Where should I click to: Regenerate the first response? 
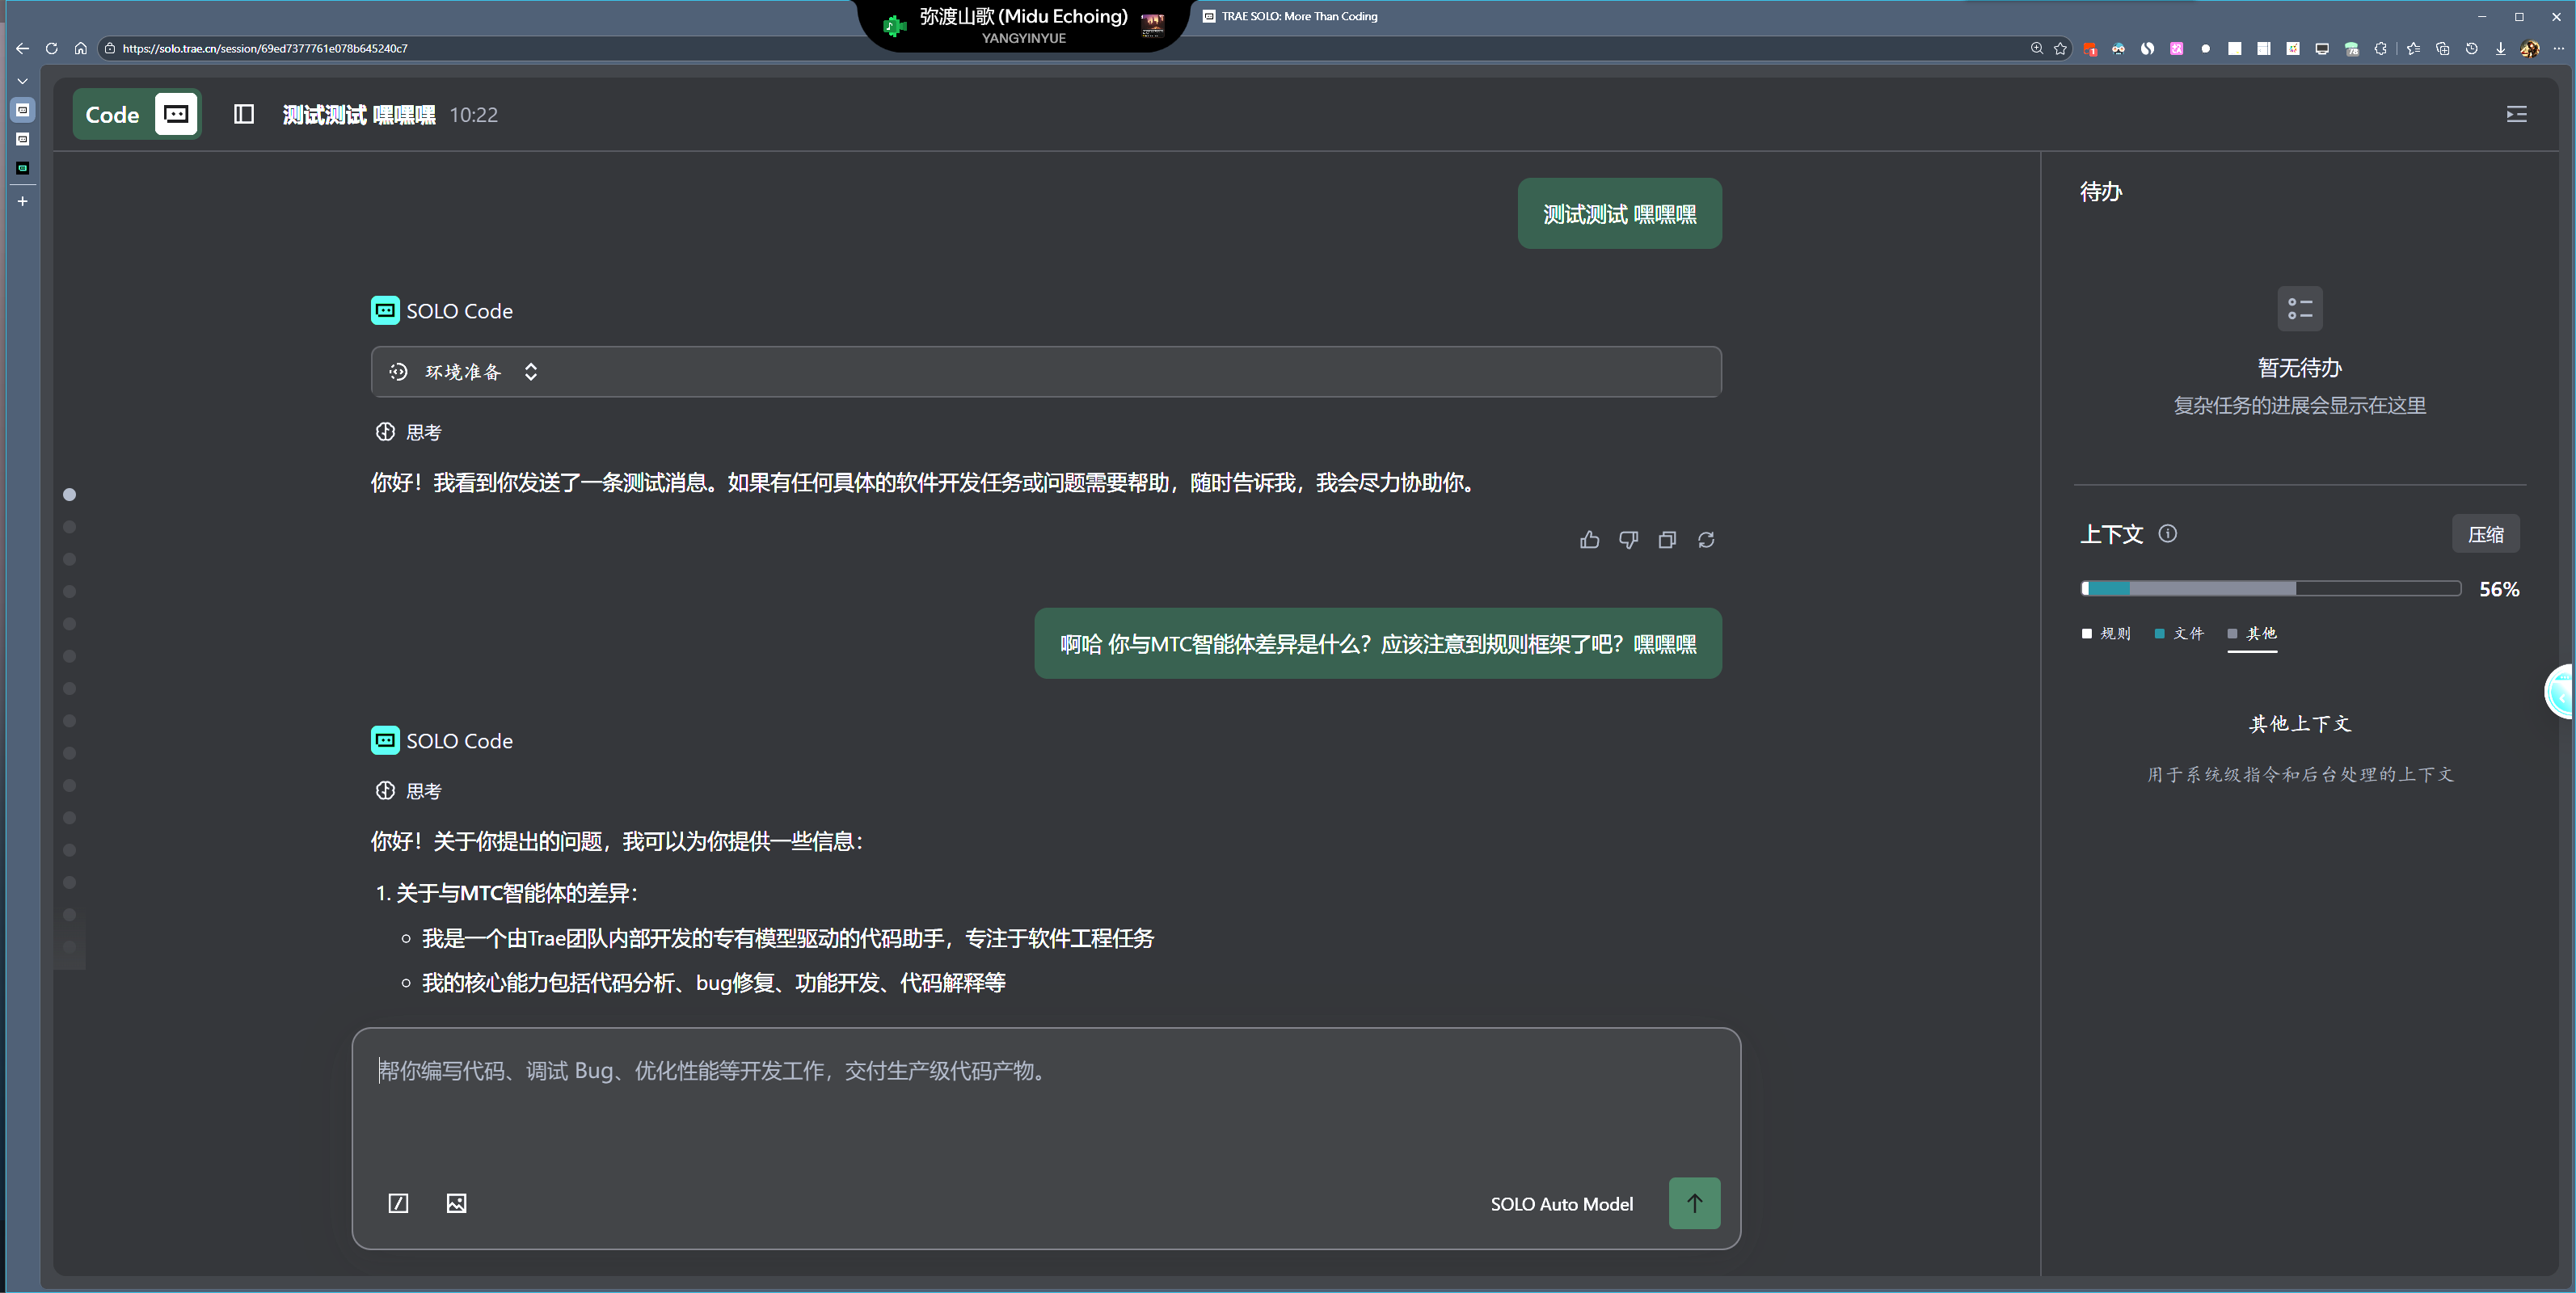pos(1706,540)
